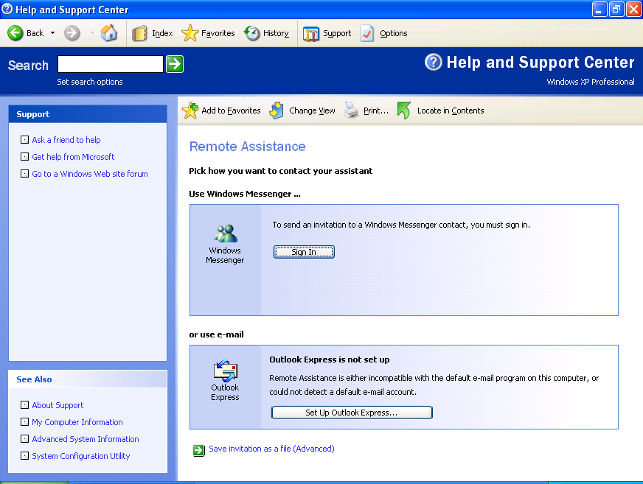The height and width of the screenshot is (484, 643).
Task: Go to the Home page icon
Action: click(109, 33)
